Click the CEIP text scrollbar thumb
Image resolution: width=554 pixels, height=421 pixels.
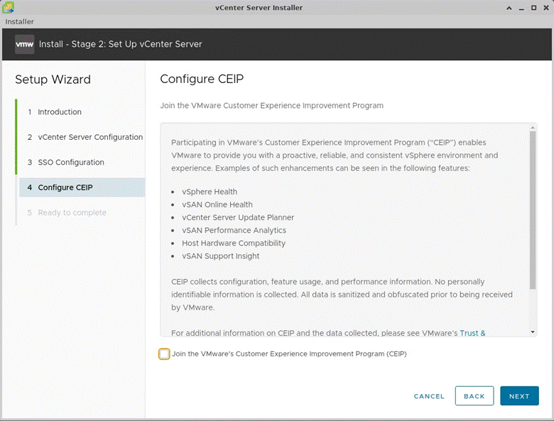pyautogui.click(x=533, y=210)
